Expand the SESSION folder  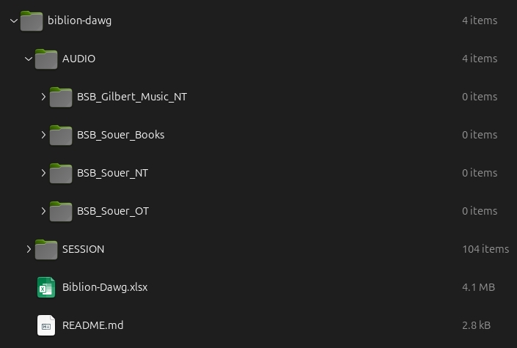click(x=29, y=249)
